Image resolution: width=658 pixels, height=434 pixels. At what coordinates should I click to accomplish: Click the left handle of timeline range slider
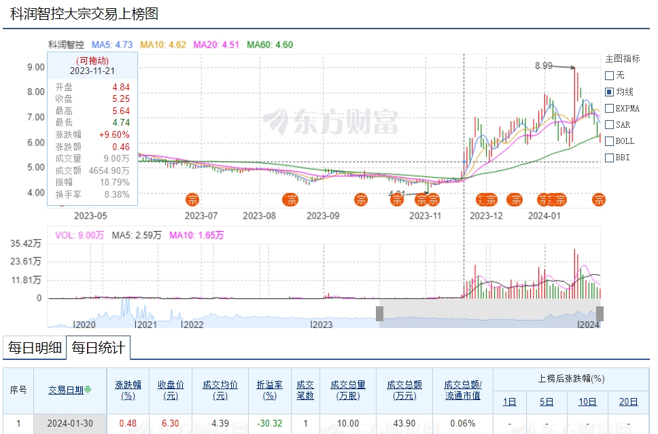tap(380, 313)
